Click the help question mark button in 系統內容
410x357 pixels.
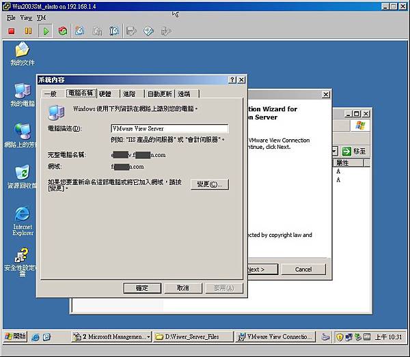coord(232,80)
